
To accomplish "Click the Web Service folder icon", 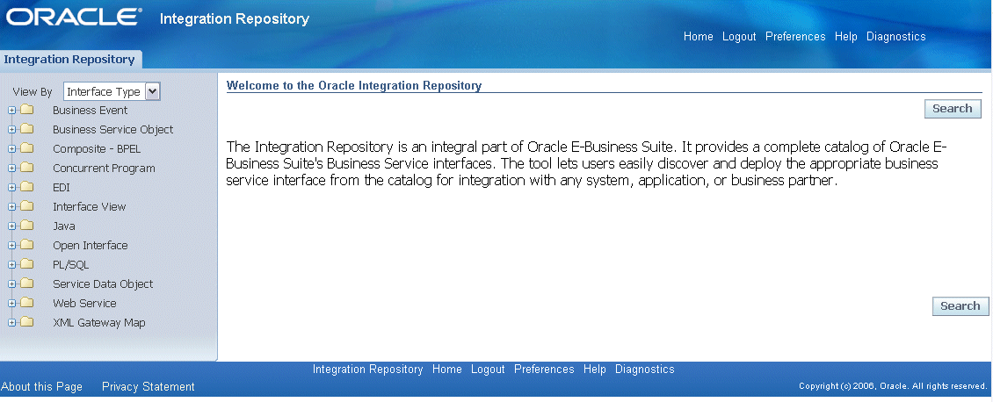I will click(26, 303).
